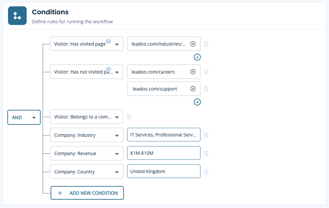Delete the "Company: Industry" condition
Image resolution: width=329 pixels, height=208 pixels.
(x=206, y=135)
